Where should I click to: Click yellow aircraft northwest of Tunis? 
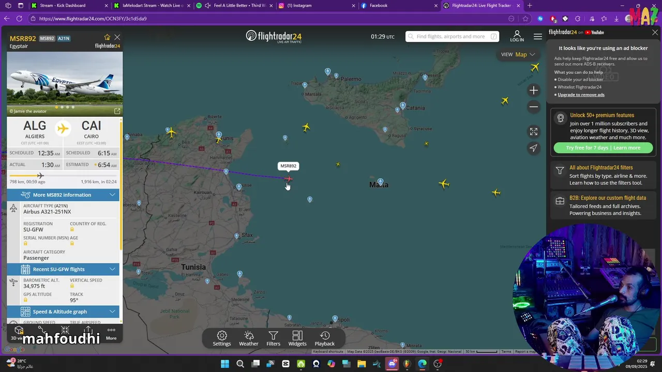tap(171, 133)
